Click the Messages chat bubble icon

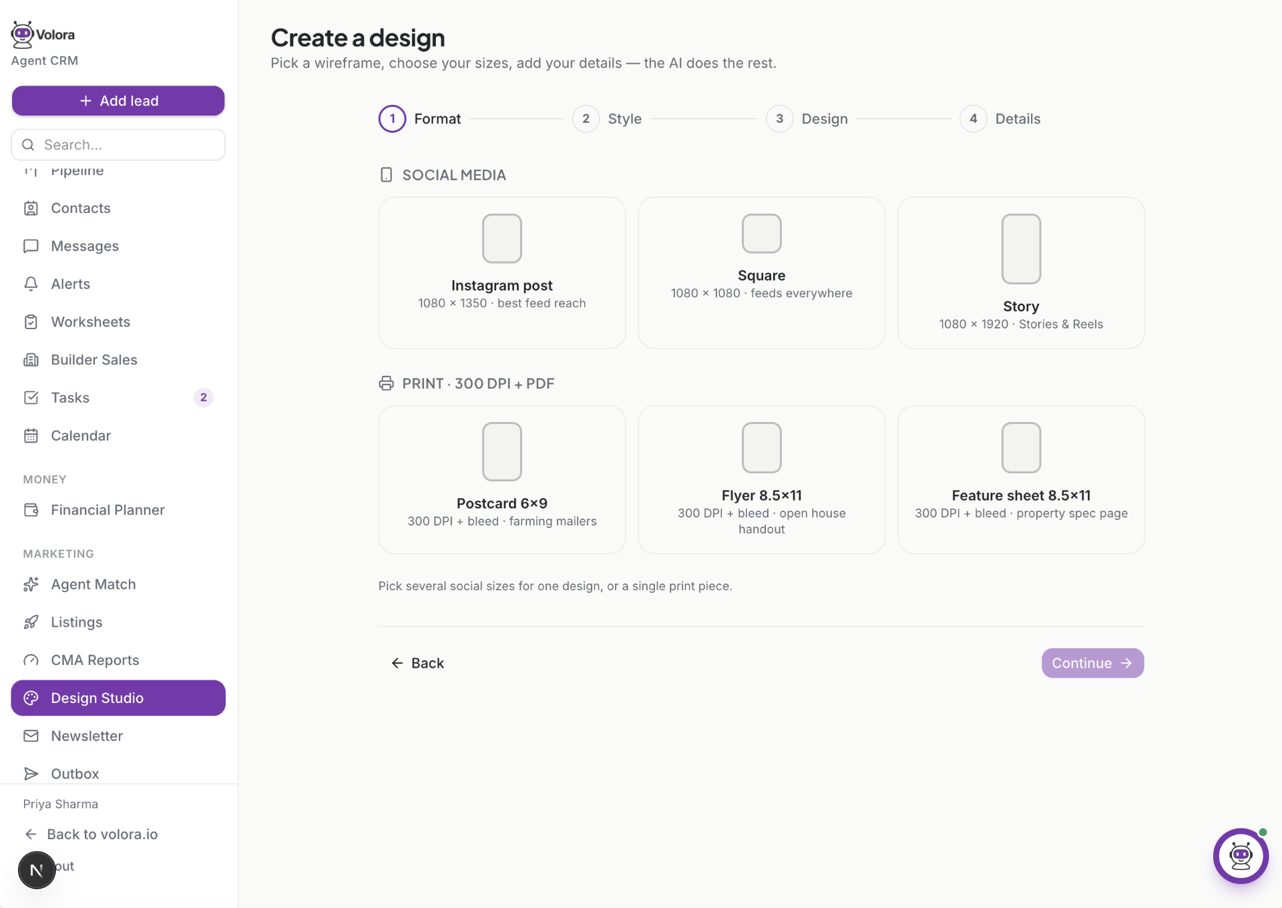(31, 246)
